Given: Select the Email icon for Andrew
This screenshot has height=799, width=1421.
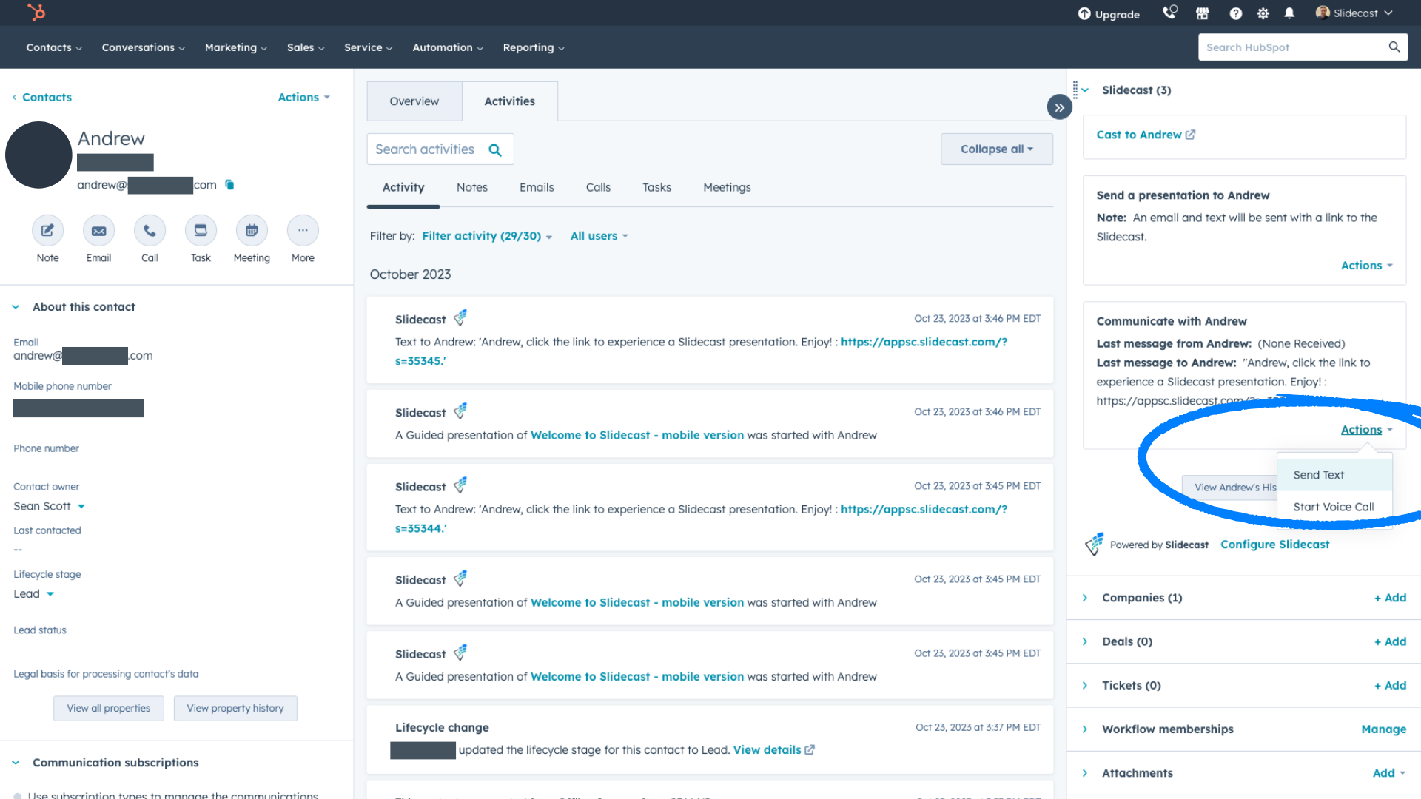Looking at the screenshot, I should (98, 231).
